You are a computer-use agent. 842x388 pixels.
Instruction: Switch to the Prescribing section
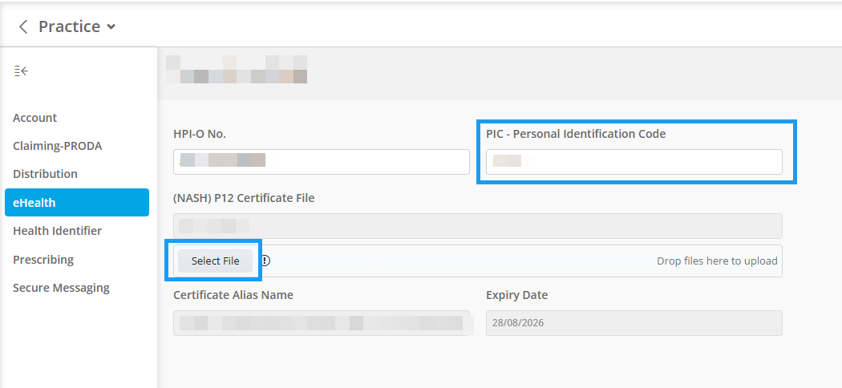click(43, 259)
